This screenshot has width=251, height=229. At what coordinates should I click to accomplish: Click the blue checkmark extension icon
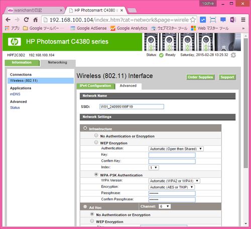coord(203,20)
